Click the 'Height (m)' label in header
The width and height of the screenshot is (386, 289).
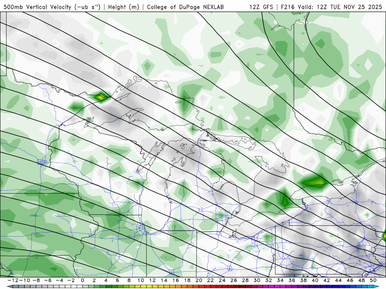pyautogui.click(x=124, y=7)
